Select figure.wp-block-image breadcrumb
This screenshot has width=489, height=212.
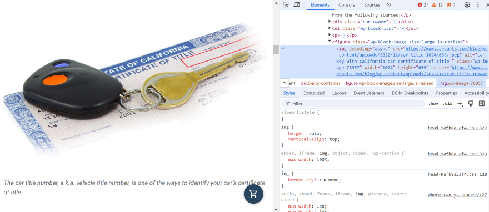[390, 83]
